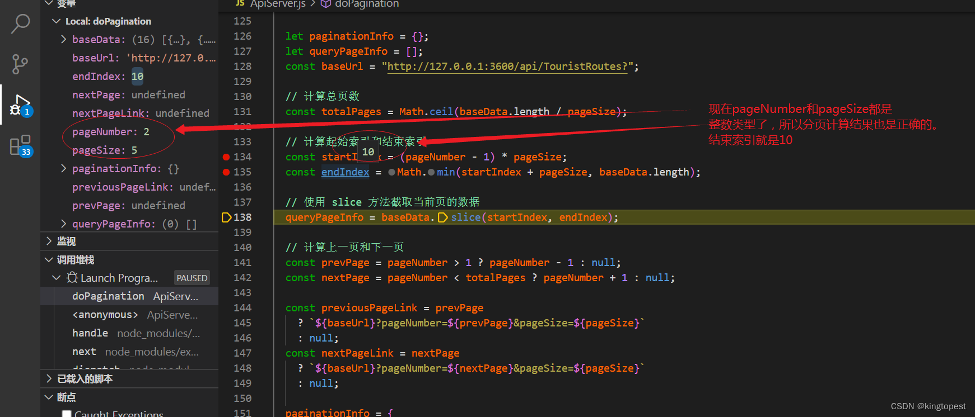Click the JS file icon in breadcrumb
This screenshot has width=975, height=417.
pos(240,3)
